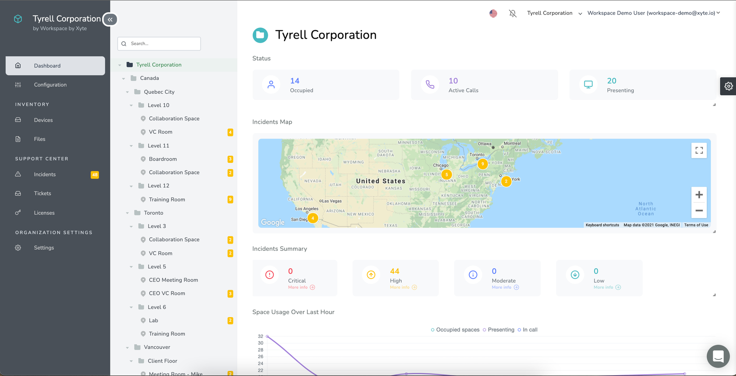Click the Low down-arrow icon
The height and width of the screenshot is (376, 736).
[575, 275]
